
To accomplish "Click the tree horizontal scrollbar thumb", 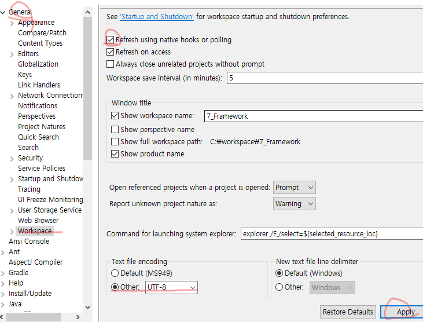I will [34, 317].
